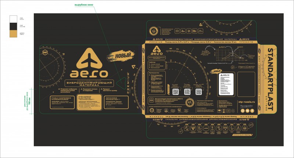
Task: Click the Facebook round icon
Action: [252, 111]
